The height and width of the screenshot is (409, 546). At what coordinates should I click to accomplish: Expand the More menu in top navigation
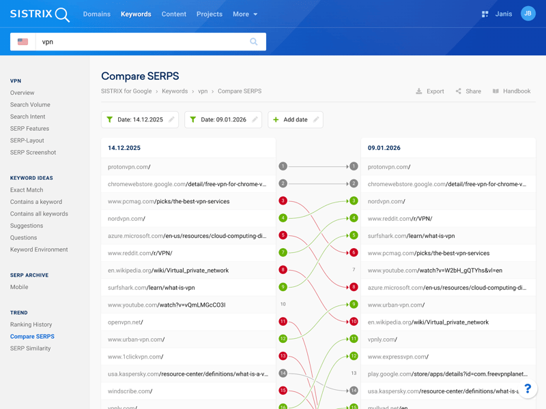click(245, 14)
